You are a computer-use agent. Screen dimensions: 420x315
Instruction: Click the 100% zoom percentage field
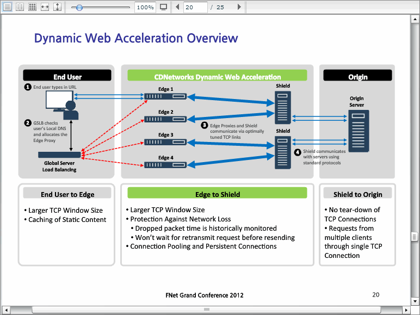pyautogui.click(x=145, y=7)
